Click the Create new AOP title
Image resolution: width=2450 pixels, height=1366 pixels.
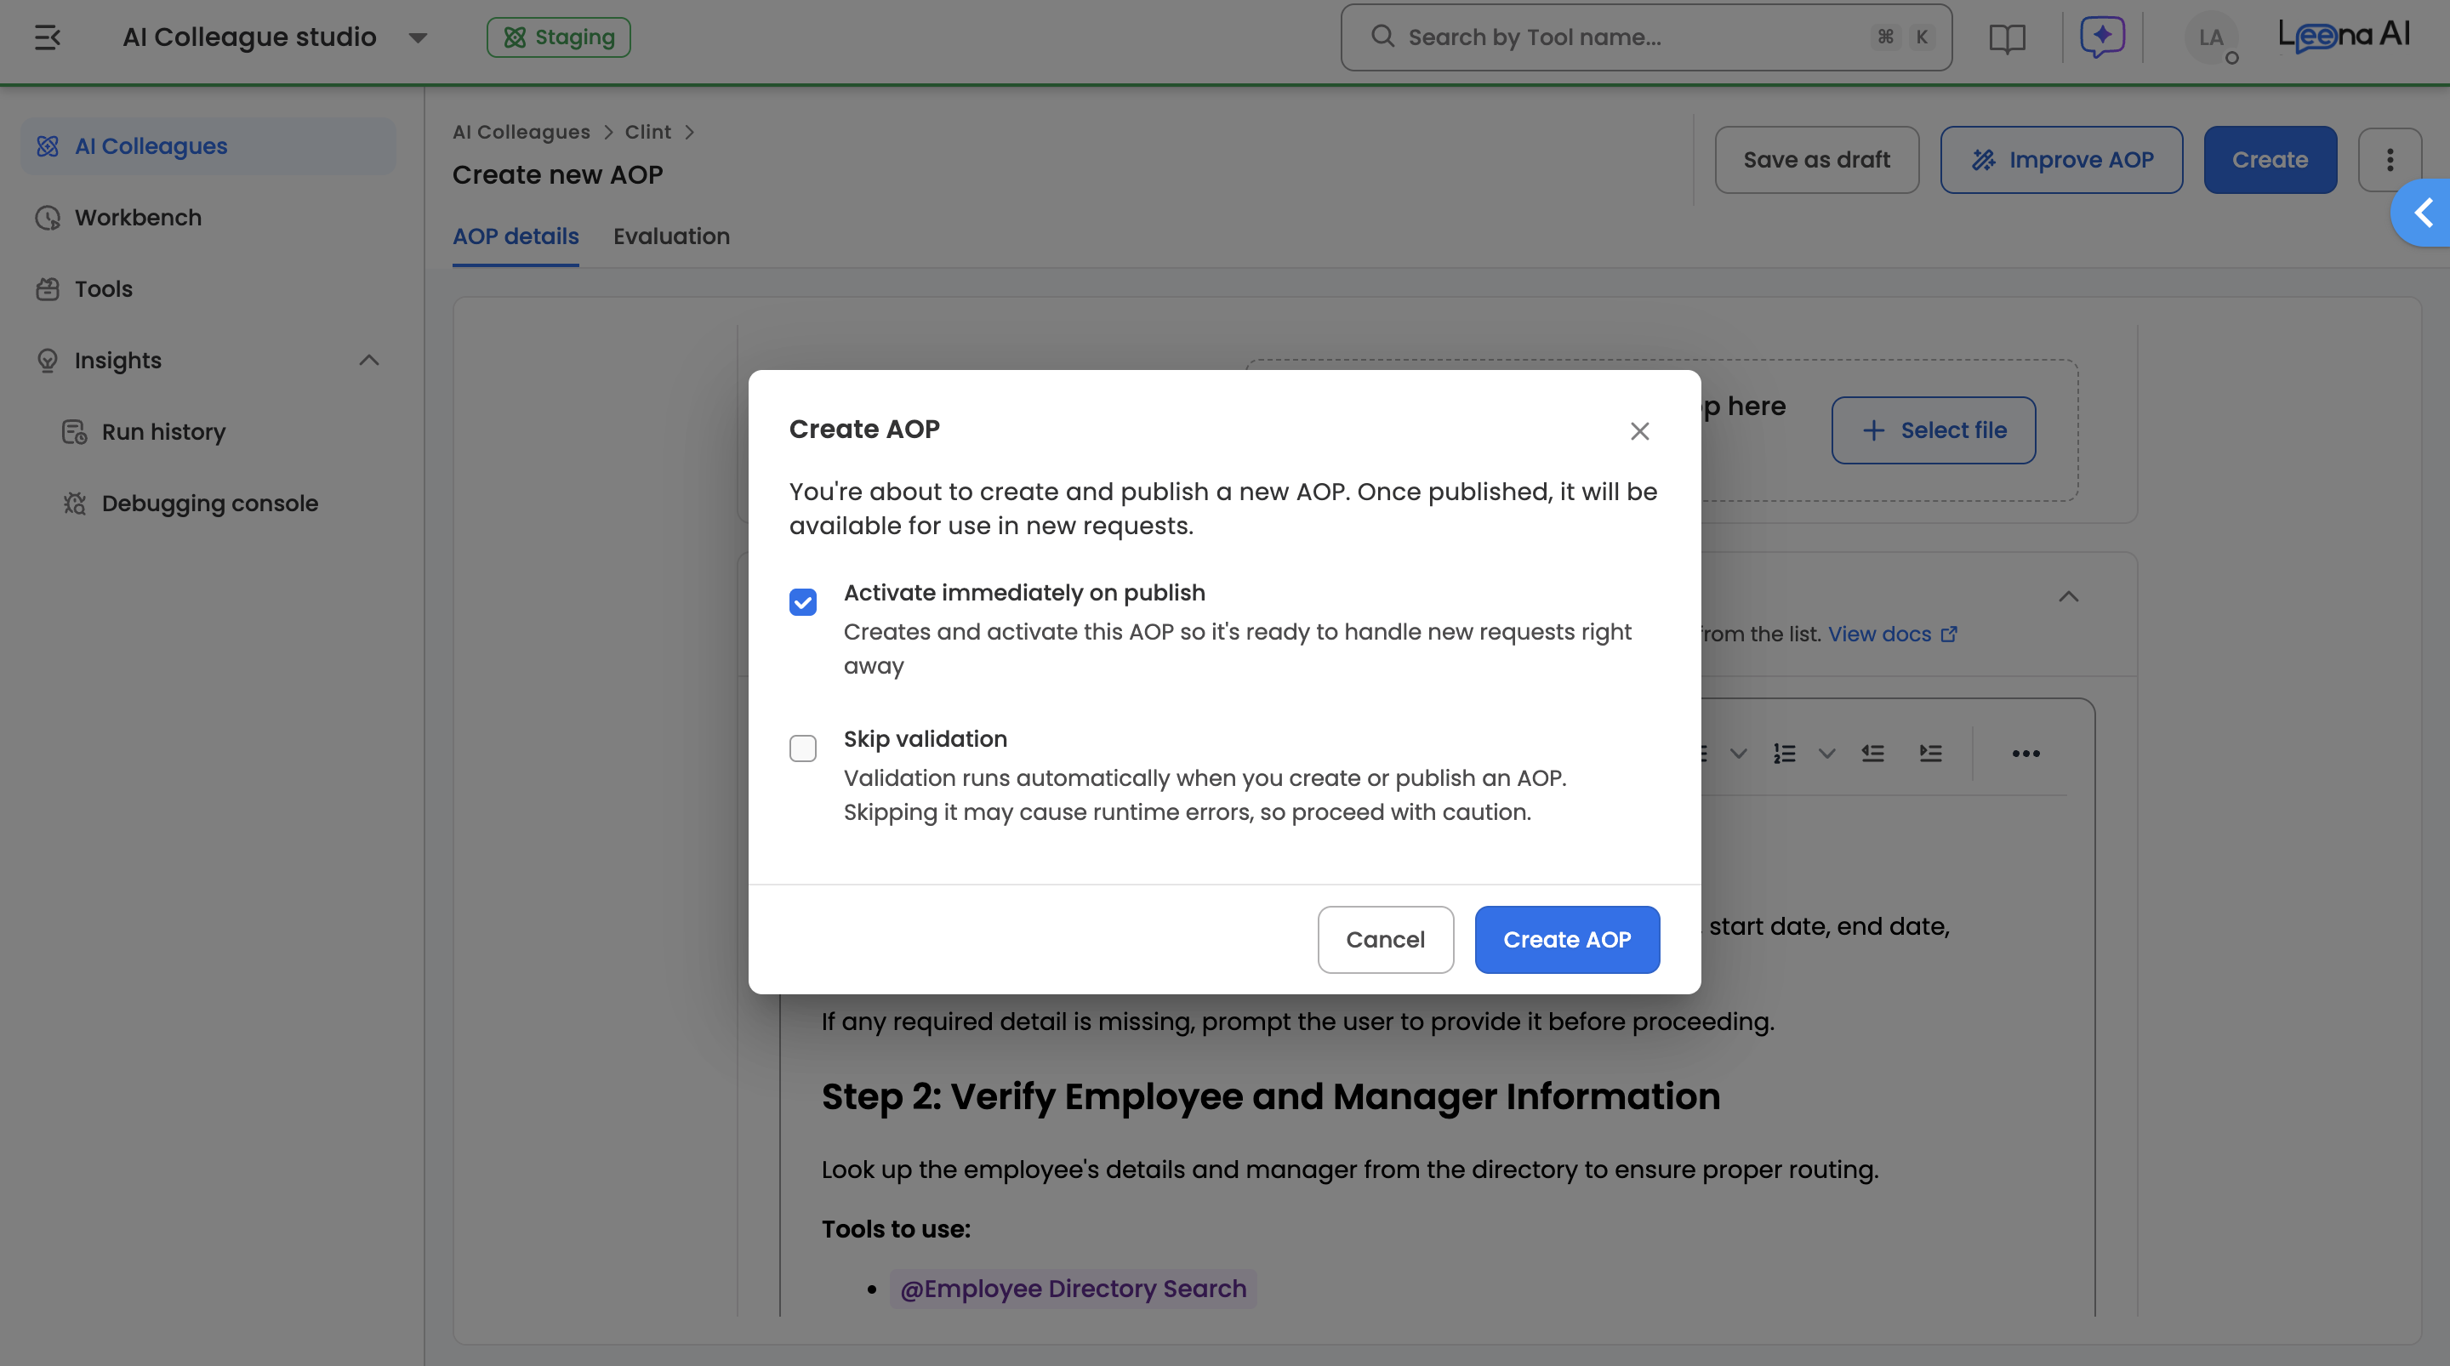pyautogui.click(x=557, y=175)
